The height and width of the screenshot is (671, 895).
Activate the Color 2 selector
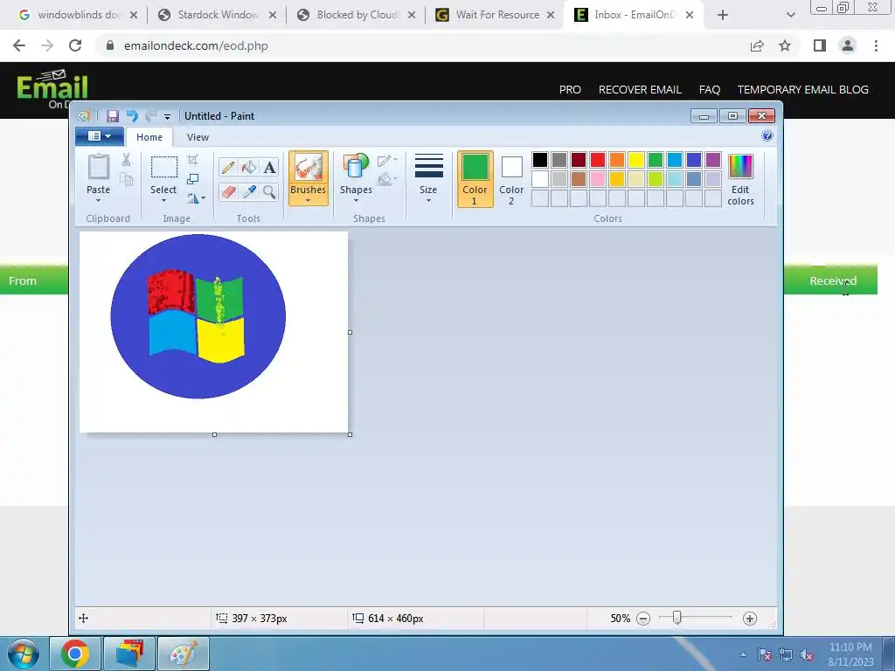tap(511, 179)
